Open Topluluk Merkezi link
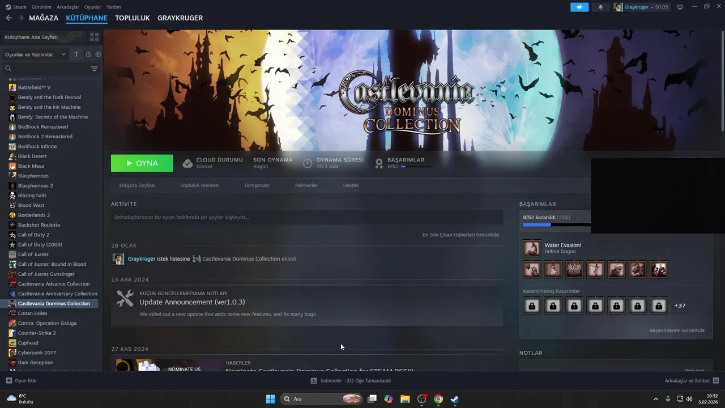Image resolution: width=725 pixels, height=408 pixels. click(199, 185)
